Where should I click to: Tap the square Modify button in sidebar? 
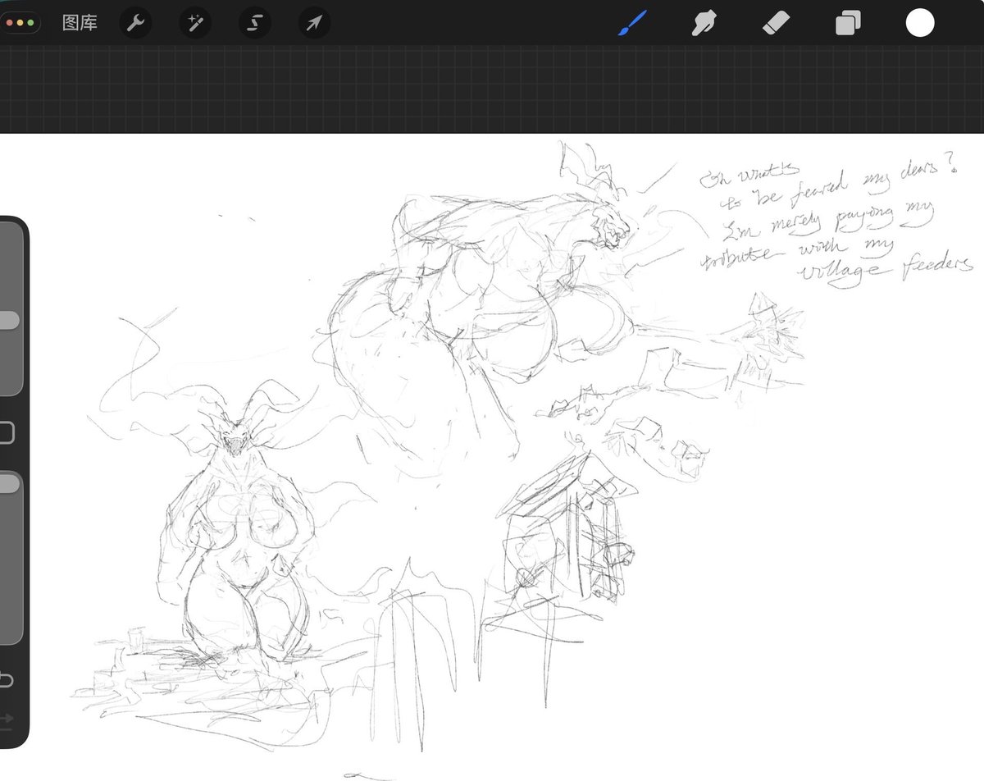6,432
